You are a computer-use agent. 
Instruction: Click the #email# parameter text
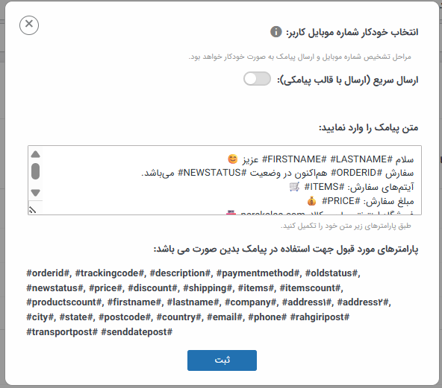coord(225,317)
